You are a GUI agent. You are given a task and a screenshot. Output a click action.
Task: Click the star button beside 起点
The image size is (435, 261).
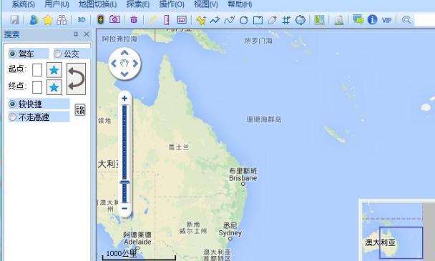tap(54, 70)
